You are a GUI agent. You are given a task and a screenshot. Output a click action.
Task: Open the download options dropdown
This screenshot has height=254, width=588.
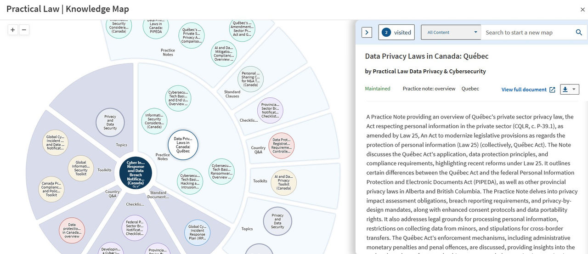pyautogui.click(x=570, y=90)
